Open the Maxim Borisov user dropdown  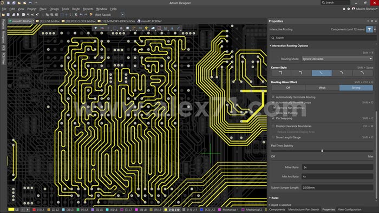click(367, 9)
